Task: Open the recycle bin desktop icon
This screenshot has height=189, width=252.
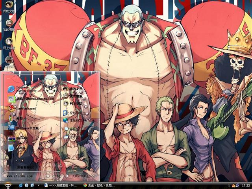Action: coord(9,62)
